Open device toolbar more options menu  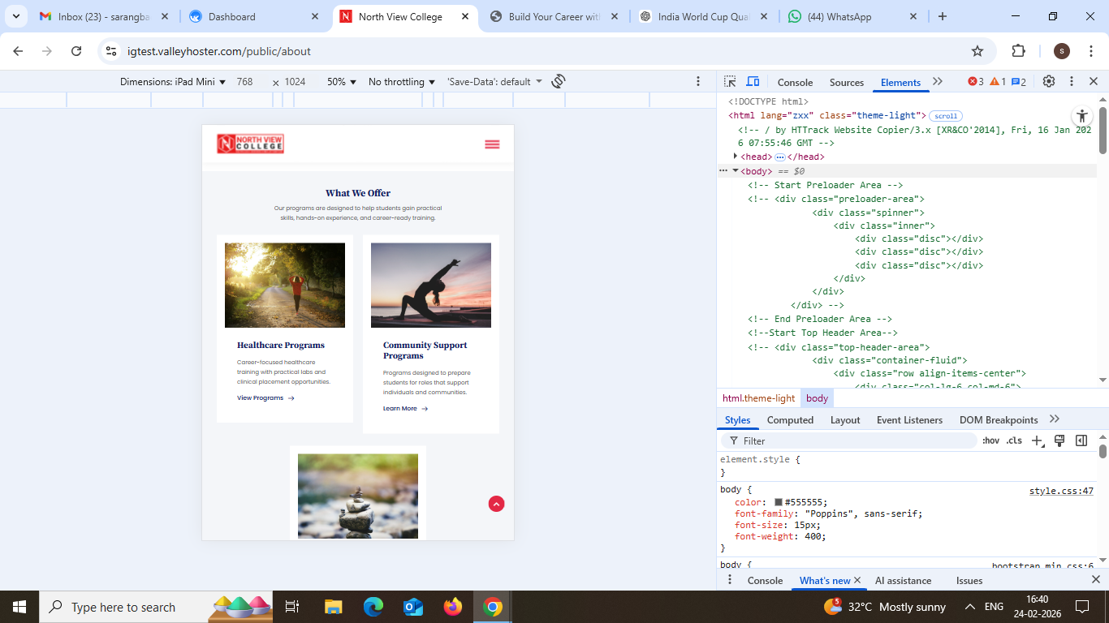(698, 81)
